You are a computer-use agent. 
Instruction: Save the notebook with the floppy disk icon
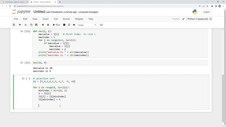click(x=14, y=25)
